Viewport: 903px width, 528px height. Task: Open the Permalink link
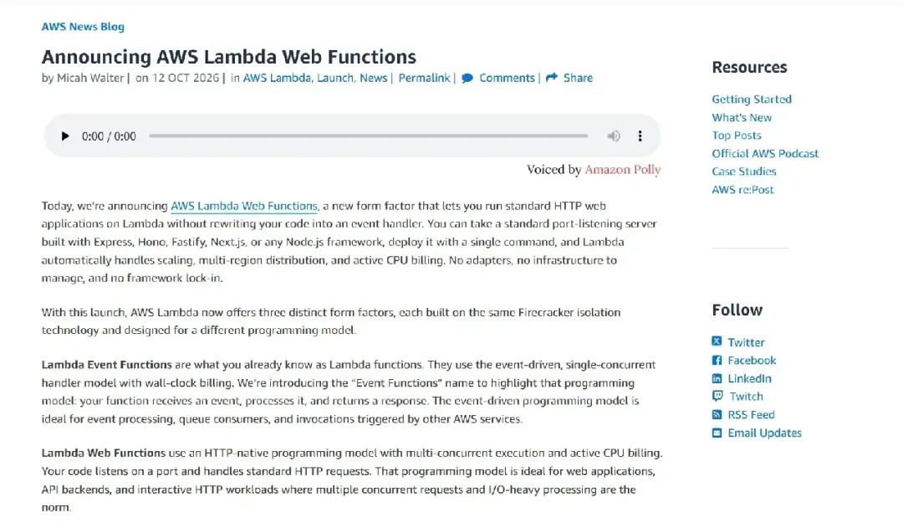[425, 78]
